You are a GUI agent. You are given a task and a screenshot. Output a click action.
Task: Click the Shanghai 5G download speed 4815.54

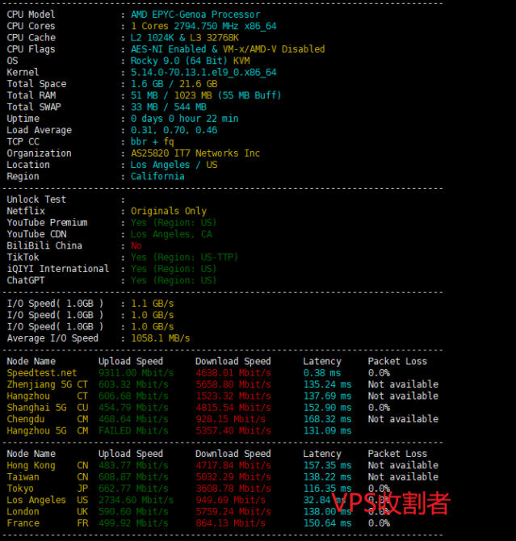click(x=233, y=408)
